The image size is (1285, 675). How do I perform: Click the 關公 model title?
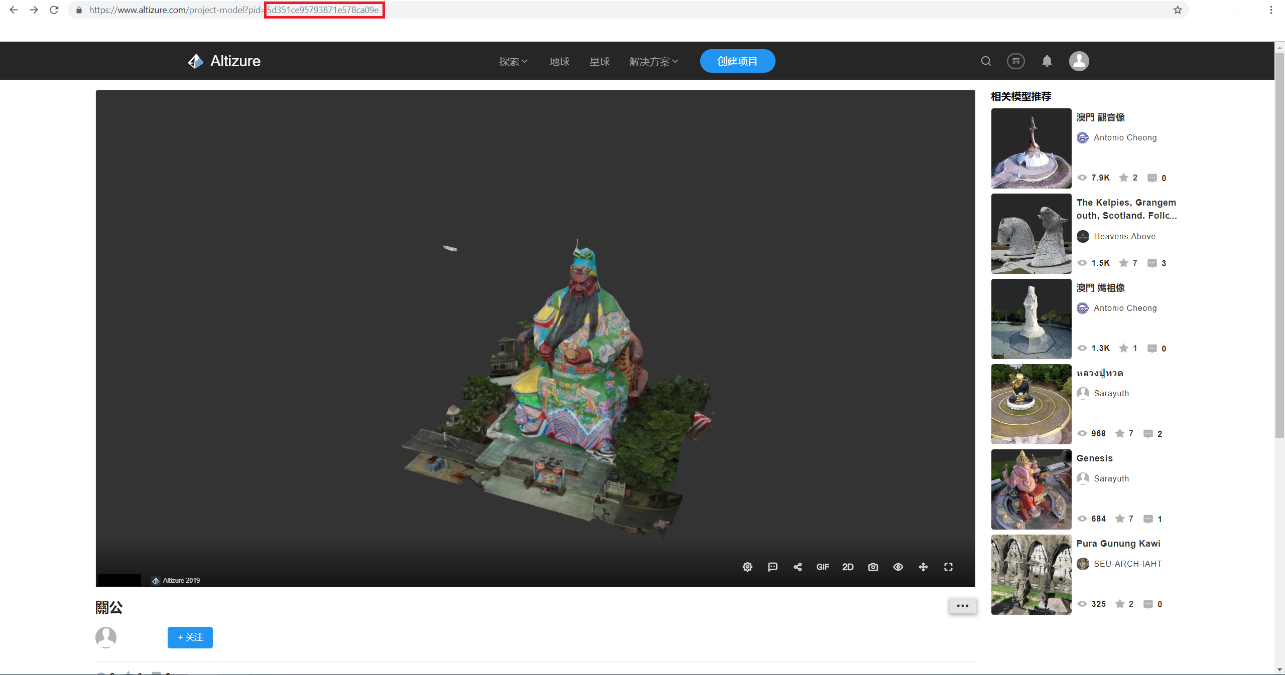(x=109, y=607)
